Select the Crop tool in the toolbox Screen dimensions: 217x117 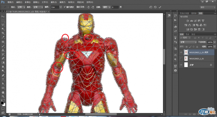tap(3, 33)
